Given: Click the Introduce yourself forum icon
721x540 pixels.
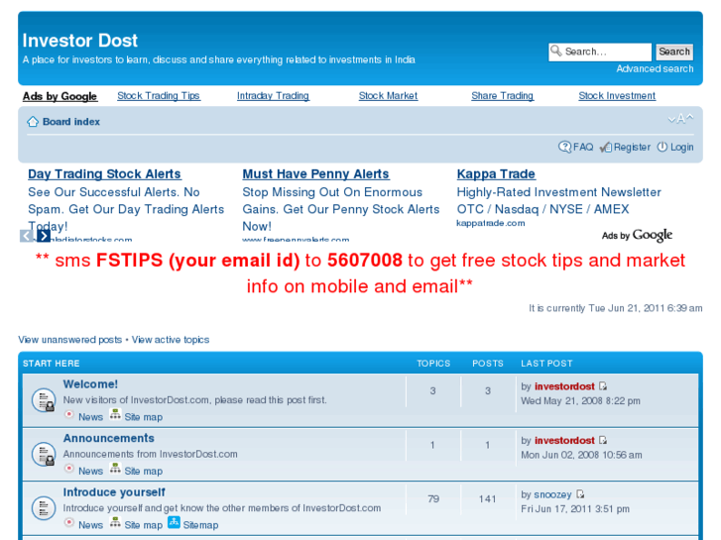Looking at the screenshot, I should [x=44, y=508].
